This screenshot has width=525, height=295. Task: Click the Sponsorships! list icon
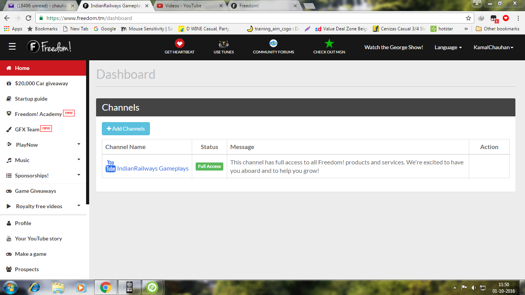coord(9,176)
